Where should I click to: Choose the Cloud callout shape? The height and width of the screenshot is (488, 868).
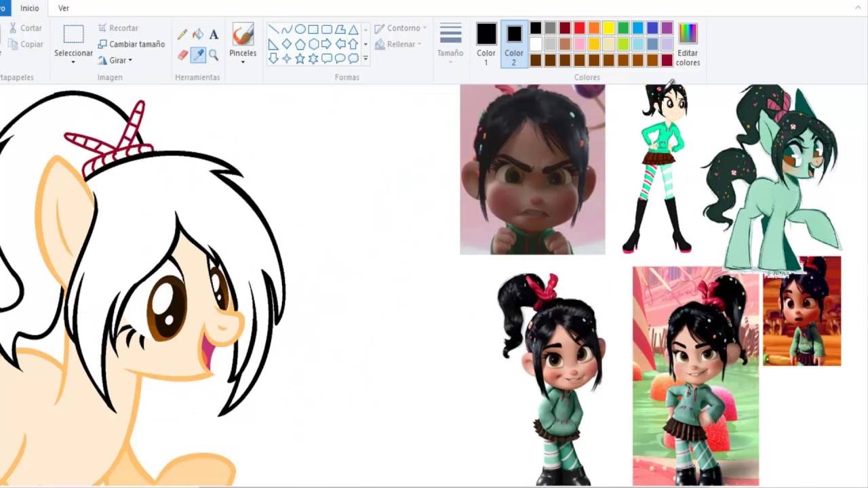[353, 58]
